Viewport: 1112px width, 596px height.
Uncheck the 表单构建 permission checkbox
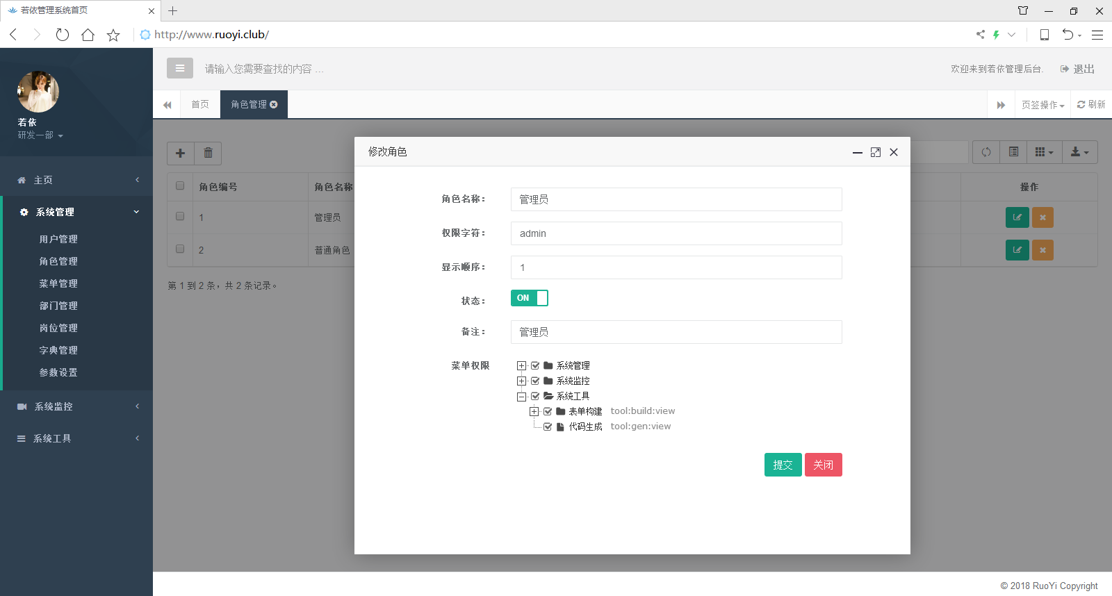click(x=548, y=411)
